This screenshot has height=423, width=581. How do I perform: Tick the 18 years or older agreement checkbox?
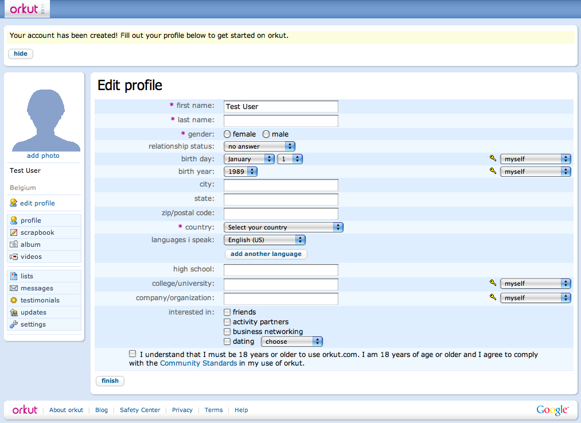point(133,354)
